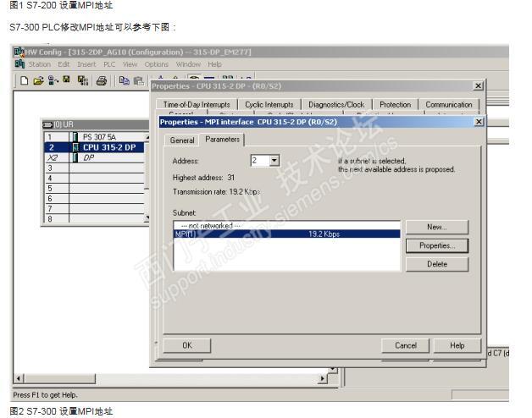Select empty rack slot 4
Viewport: 532px width, 418px height.
click(95, 178)
